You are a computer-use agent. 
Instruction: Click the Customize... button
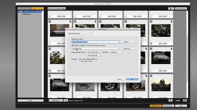[127, 49]
